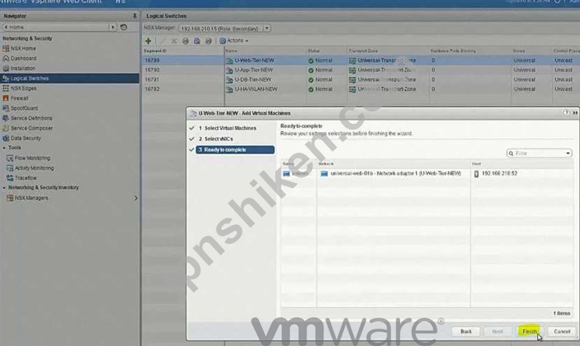Click the Service Composer icon
Viewport: 580px width, 346px height.
pyautogui.click(x=5, y=129)
